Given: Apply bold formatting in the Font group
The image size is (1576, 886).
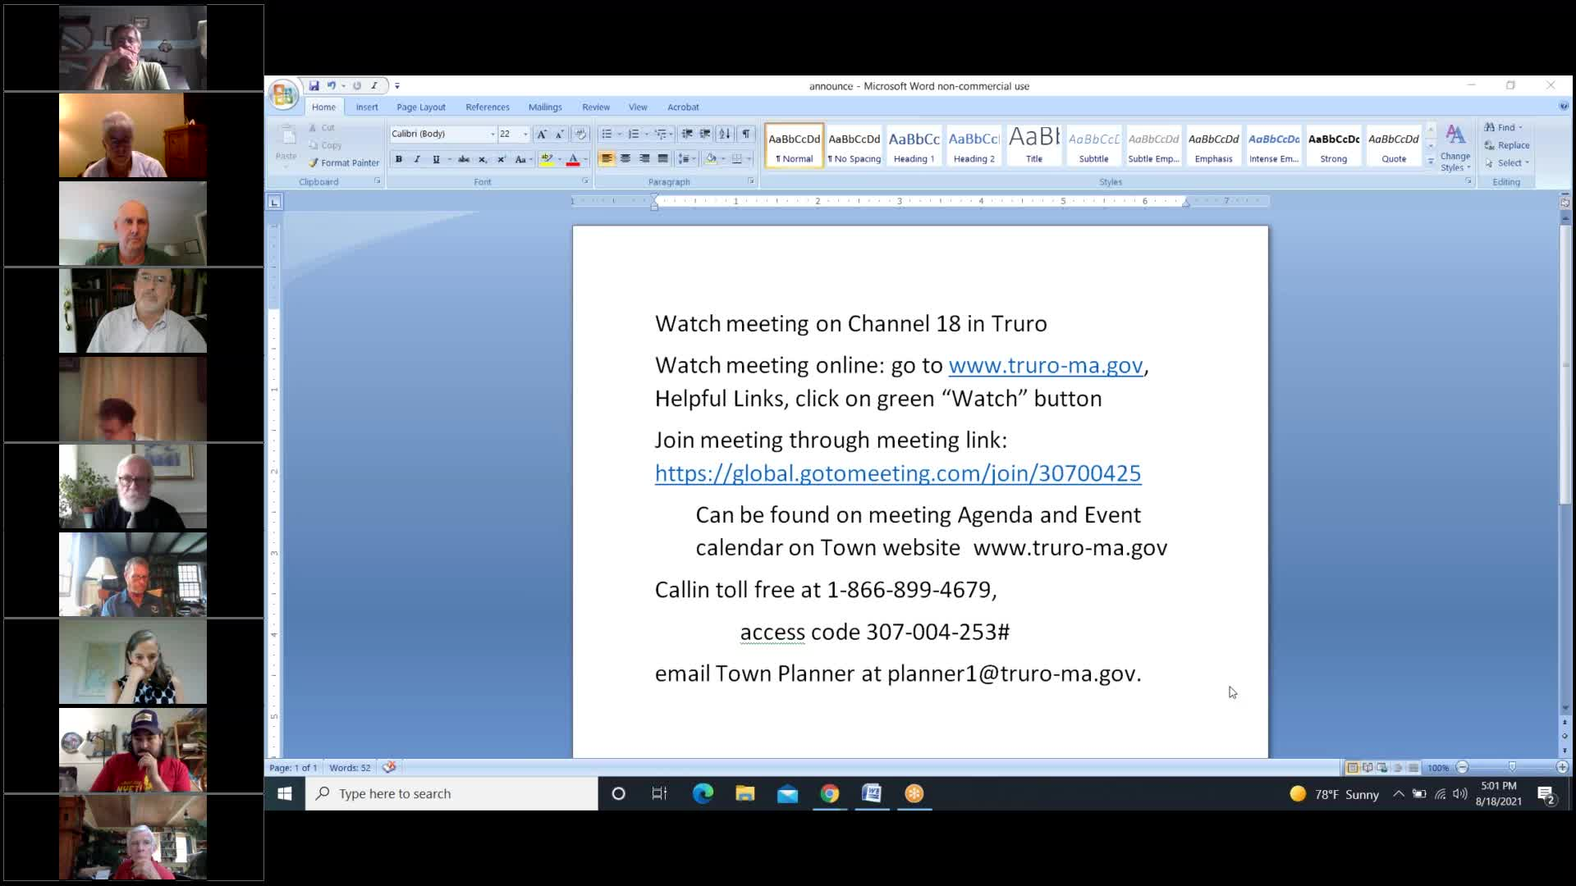Looking at the screenshot, I should [x=398, y=159].
